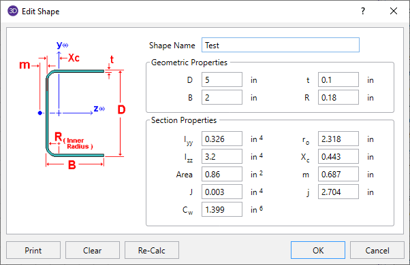
Task: Click the Shape Name label
Action: (172, 46)
